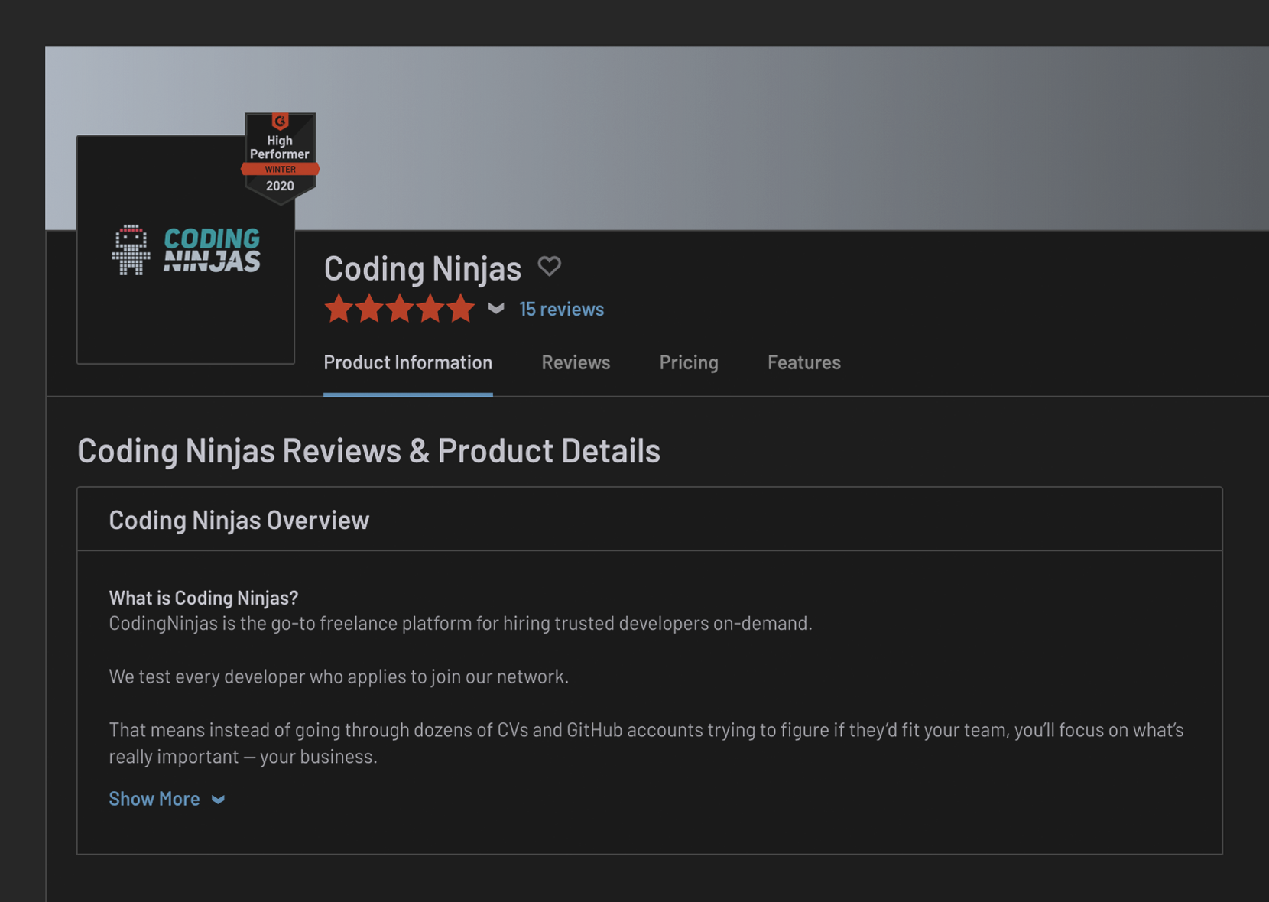Click the five-star rating display
1269x902 pixels.
tap(400, 309)
